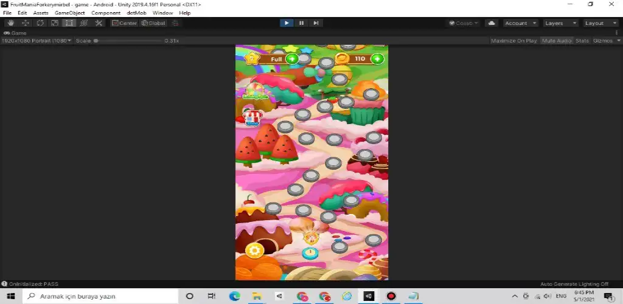Toggle Maximize On Play
Viewport: 623px width, 304px height.
(513, 41)
